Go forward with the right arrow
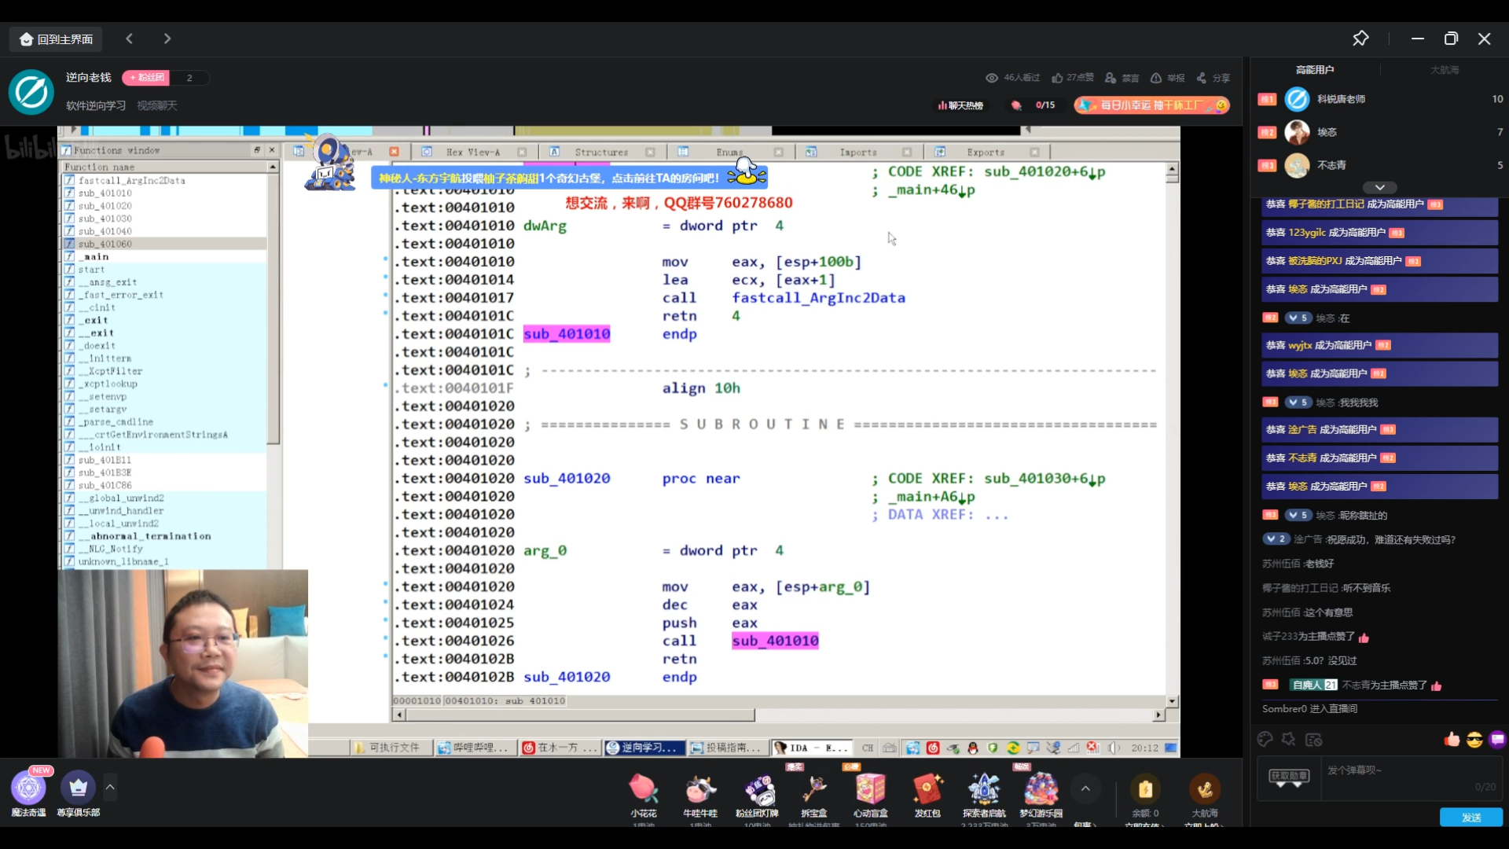This screenshot has width=1509, height=849. [167, 39]
